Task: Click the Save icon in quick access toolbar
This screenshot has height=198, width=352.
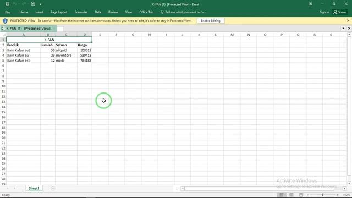Action: point(7,4)
